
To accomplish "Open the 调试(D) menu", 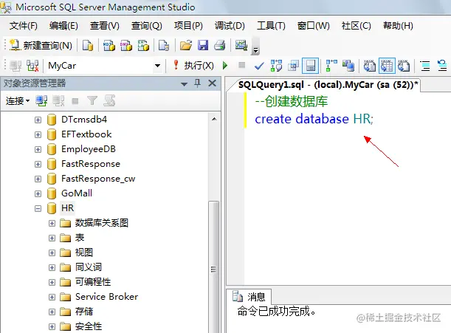I will [230, 26].
